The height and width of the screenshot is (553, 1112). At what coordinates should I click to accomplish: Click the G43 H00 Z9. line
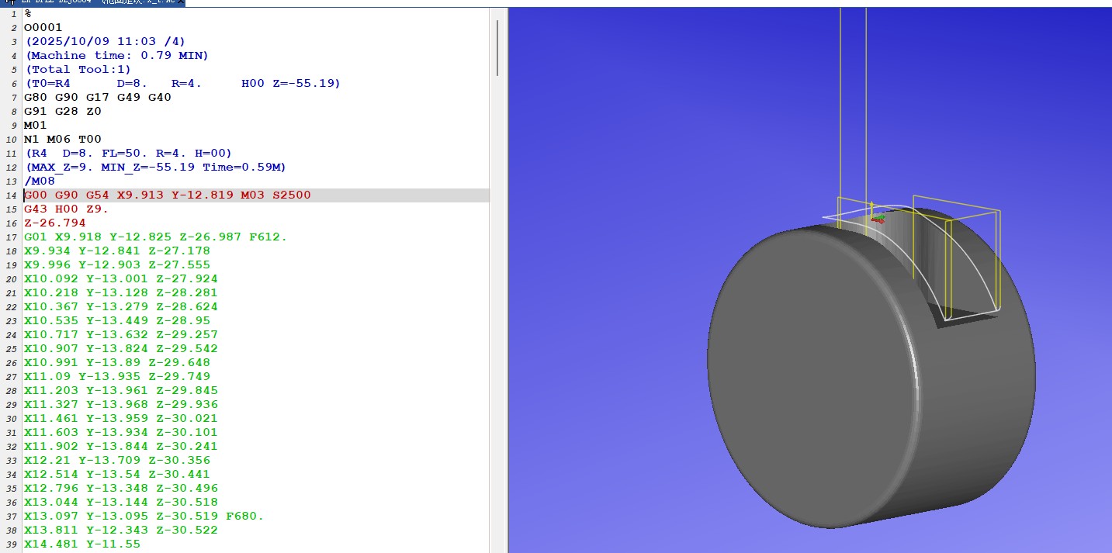[x=66, y=209]
